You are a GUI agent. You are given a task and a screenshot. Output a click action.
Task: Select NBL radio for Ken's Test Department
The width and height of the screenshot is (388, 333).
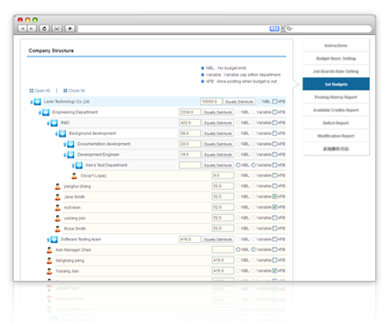[x=238, y=165]
